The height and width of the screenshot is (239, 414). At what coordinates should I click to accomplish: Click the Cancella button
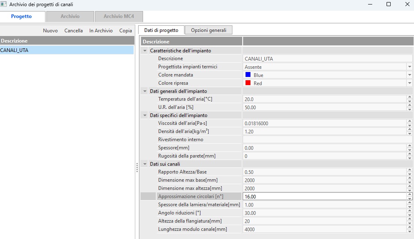(73, 31)
